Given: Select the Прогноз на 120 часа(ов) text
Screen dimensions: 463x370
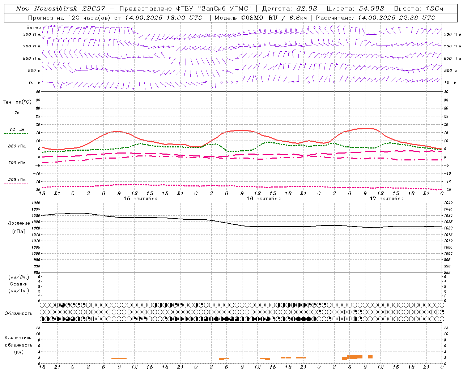Looking at the screenshot, I should click(x=69, y=18).
